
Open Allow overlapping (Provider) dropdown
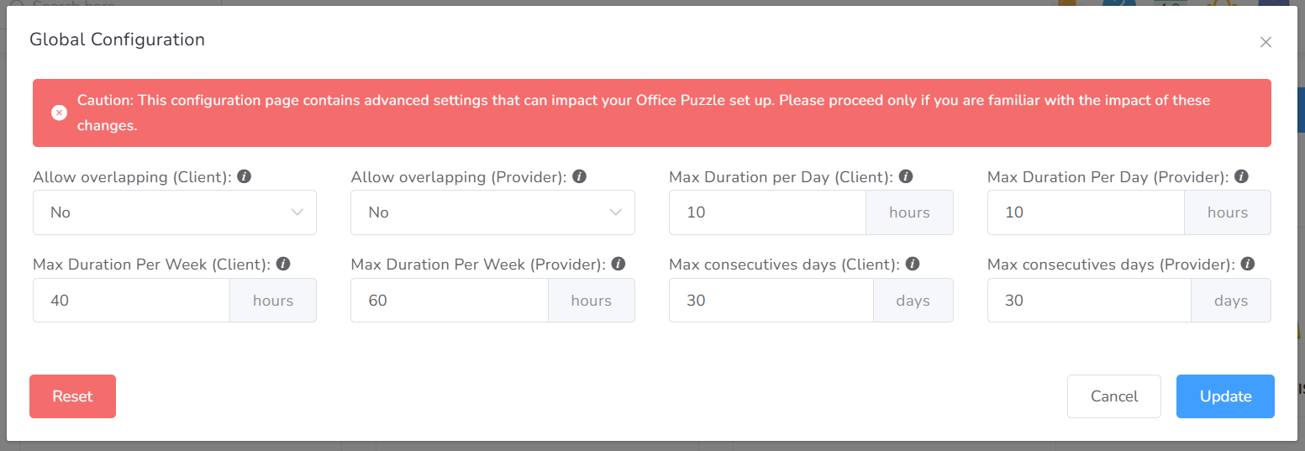492,212
